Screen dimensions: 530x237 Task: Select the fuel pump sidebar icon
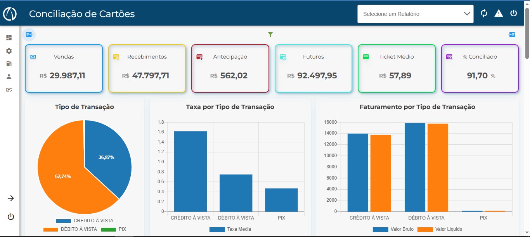[x=9, y=64]
